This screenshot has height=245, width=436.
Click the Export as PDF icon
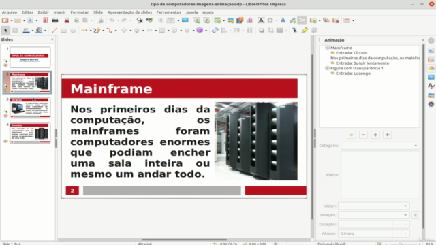pos(46,20)
